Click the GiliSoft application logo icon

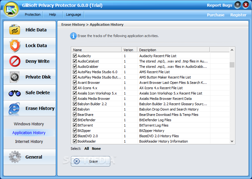pos(11,9)
